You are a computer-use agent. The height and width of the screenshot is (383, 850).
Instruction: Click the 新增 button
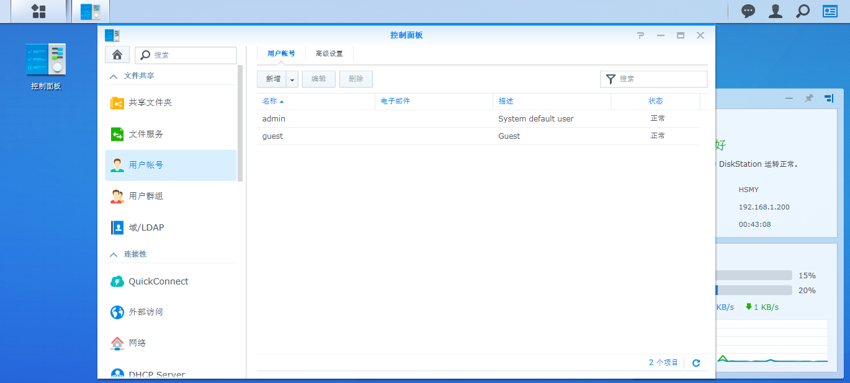coord(273,79)
